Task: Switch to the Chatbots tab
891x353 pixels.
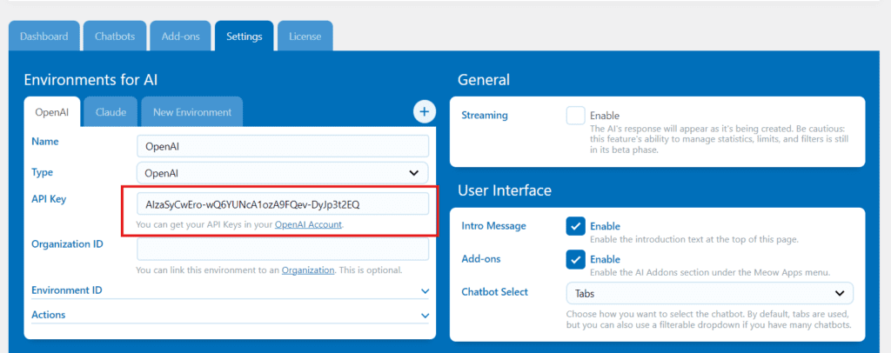Action: click(115, 37)
